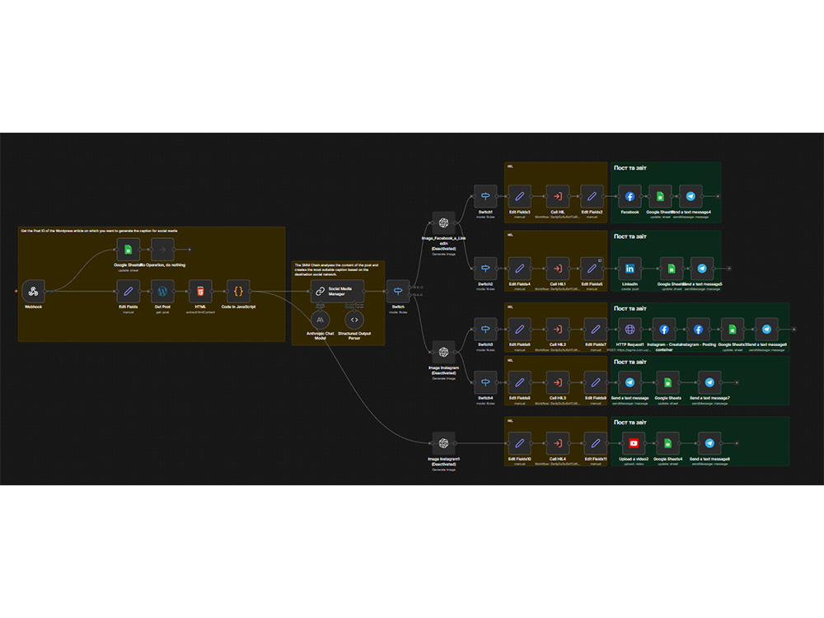Open the Edit Fields2 node
The image size is (824, 618).
[592, 197]
